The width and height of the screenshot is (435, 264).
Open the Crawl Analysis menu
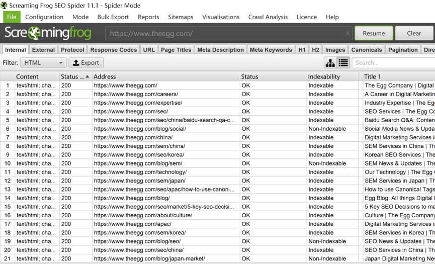tap(268, 17)
